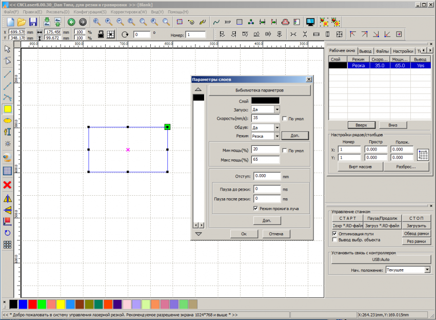The width and height of the screenshot is (436, 320).
Task: Open a file with the folder icon
Action: tap(22, 22)
